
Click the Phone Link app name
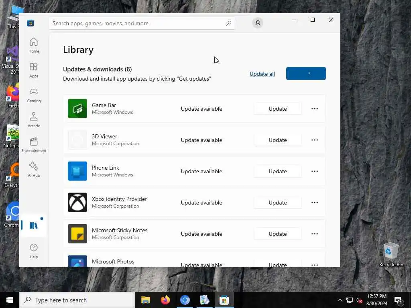tap(106, 168)
